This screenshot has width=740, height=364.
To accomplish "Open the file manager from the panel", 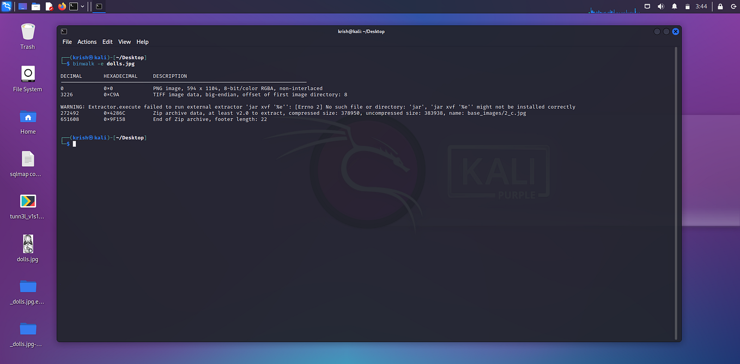I will tap(35, 6).
